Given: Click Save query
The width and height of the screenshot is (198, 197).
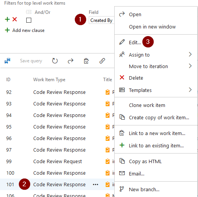Looking at the screenshot, I should [x=31, y=61].
